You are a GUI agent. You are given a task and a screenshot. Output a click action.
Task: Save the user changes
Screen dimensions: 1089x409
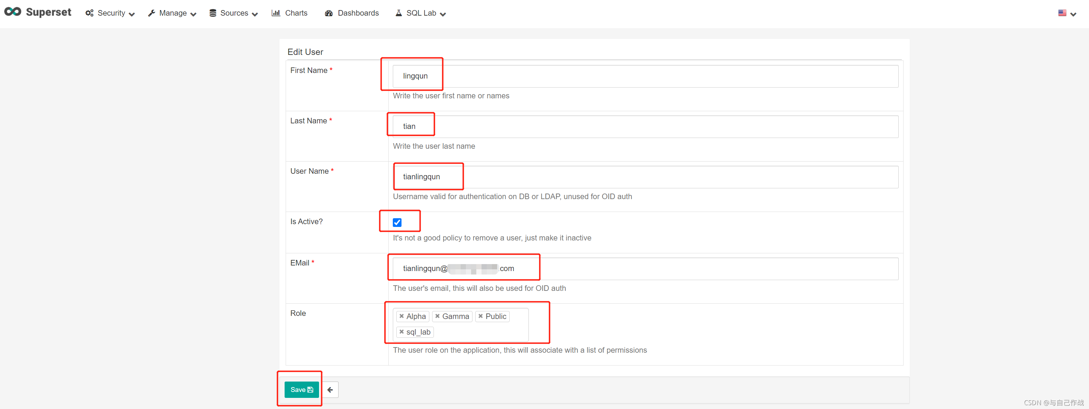[301, 390]
